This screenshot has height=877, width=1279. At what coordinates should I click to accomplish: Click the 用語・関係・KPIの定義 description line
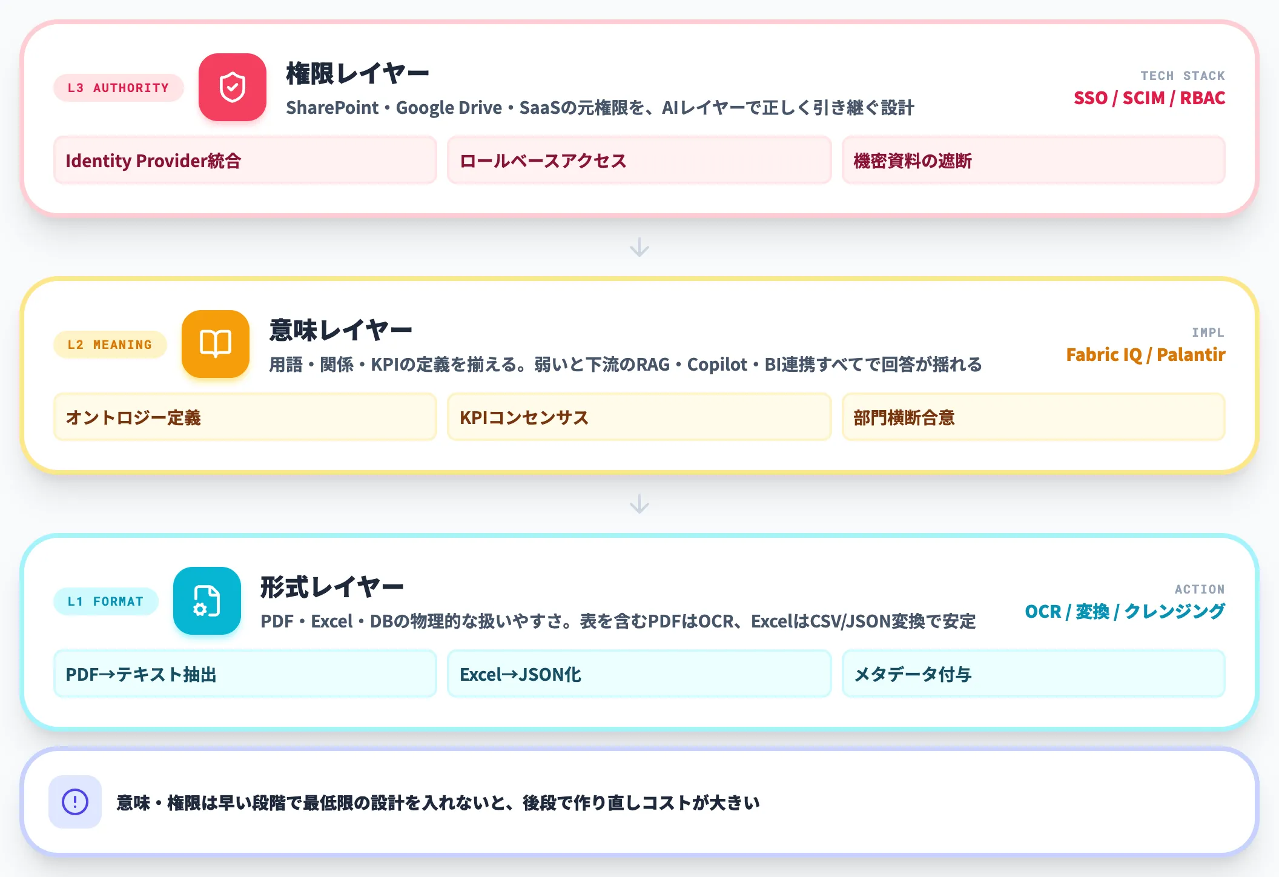(x=626, y=365)
